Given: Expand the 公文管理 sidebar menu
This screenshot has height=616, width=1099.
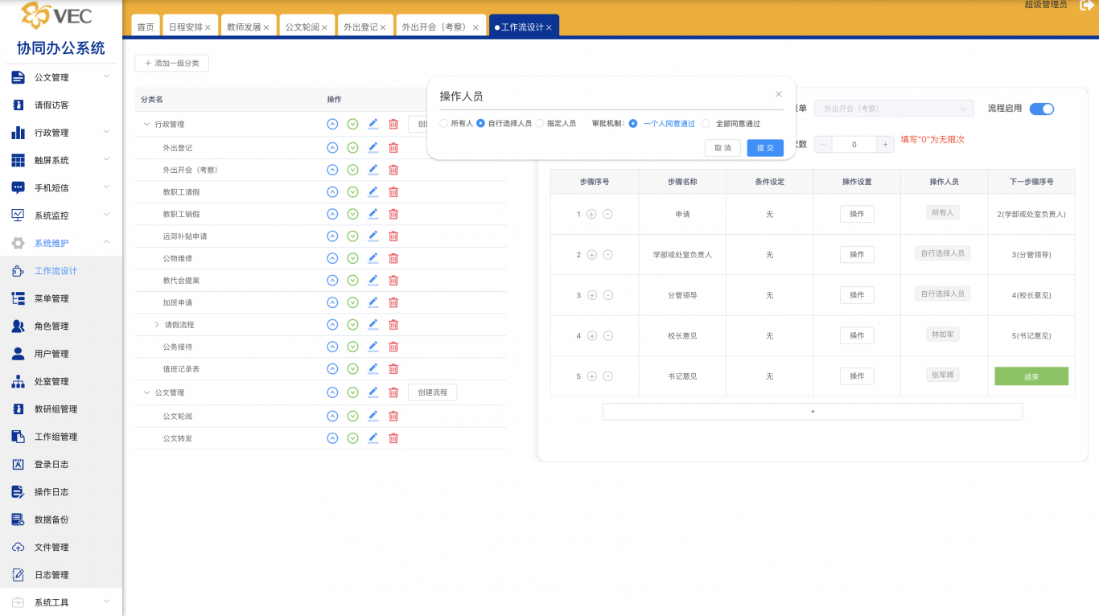Looking at the screenshot, I should (x=106, y=77).
